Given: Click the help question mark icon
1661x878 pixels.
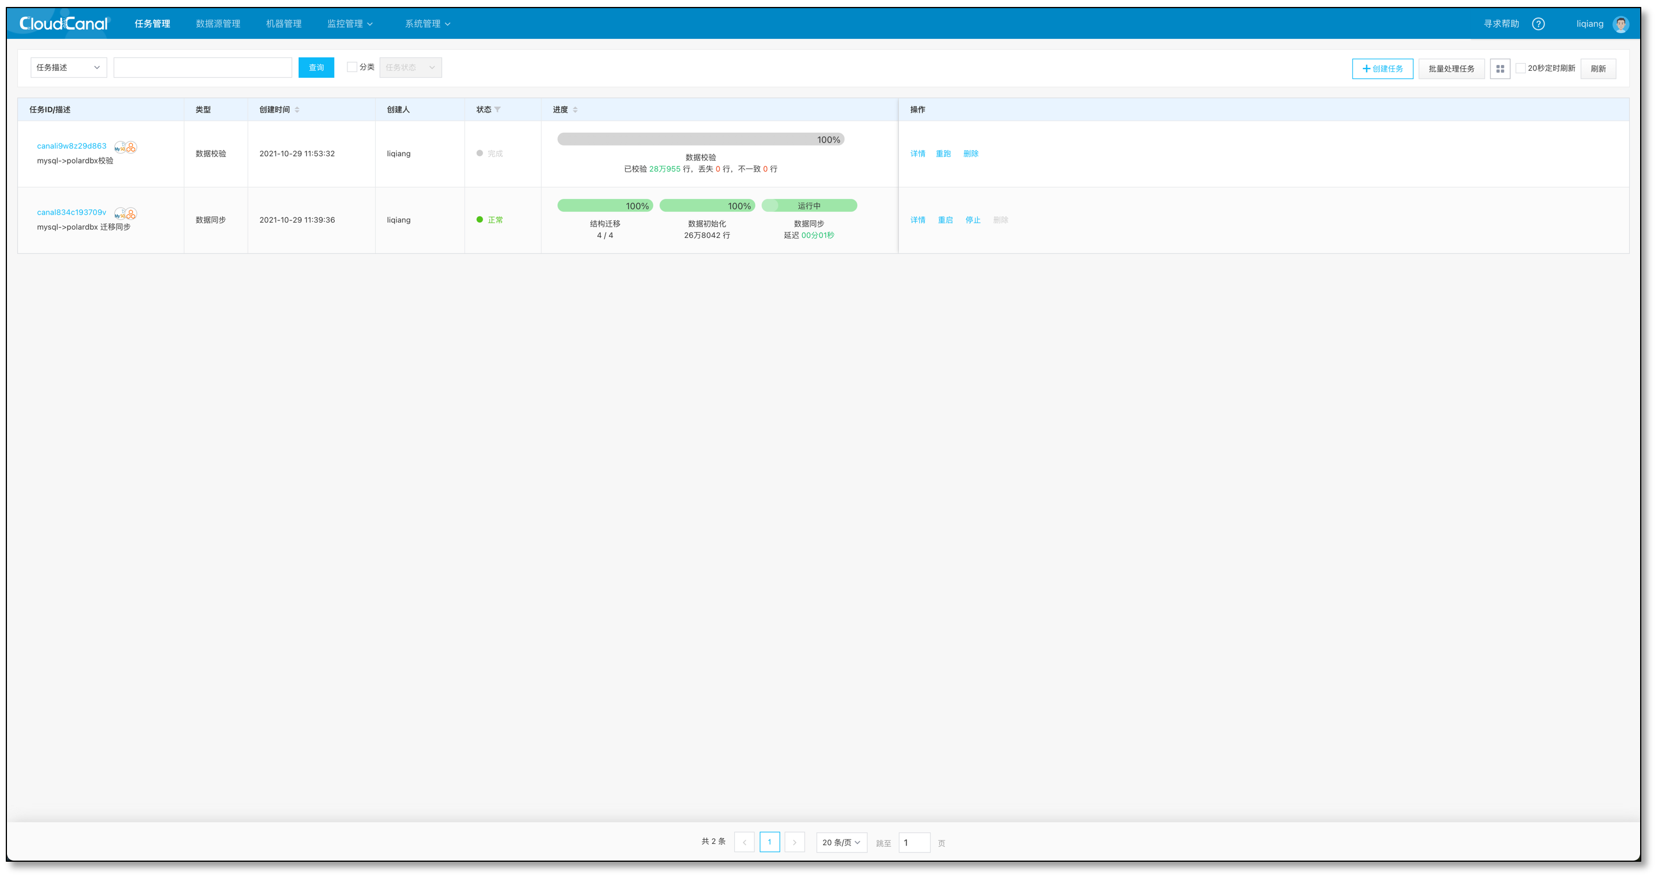Looking at the screenshot, I should click(x=1538, y=24).
